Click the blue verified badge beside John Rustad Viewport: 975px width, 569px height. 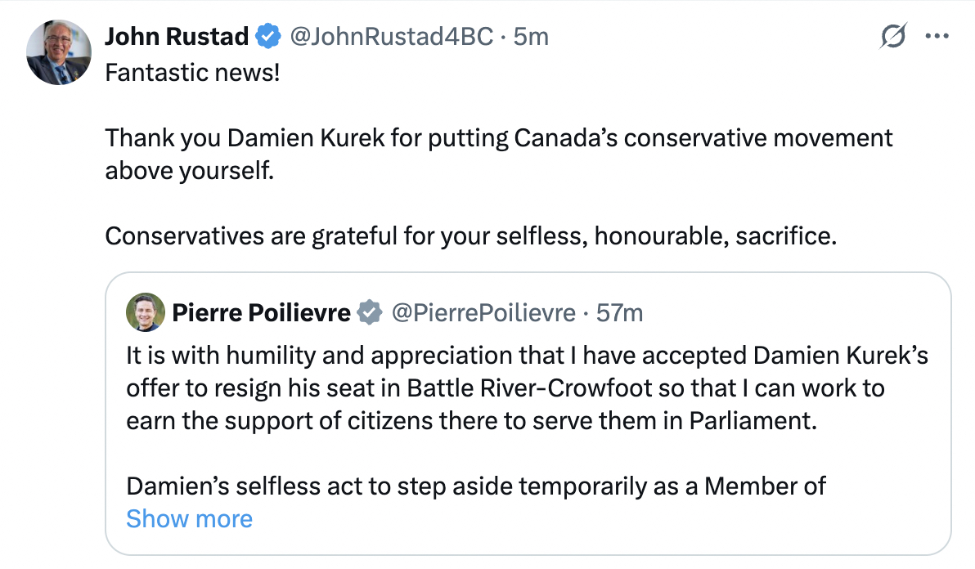(267, 37)
